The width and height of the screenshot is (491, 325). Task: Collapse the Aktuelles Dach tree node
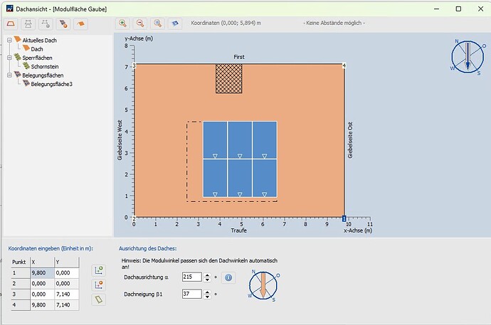click(x=9, y=40)
